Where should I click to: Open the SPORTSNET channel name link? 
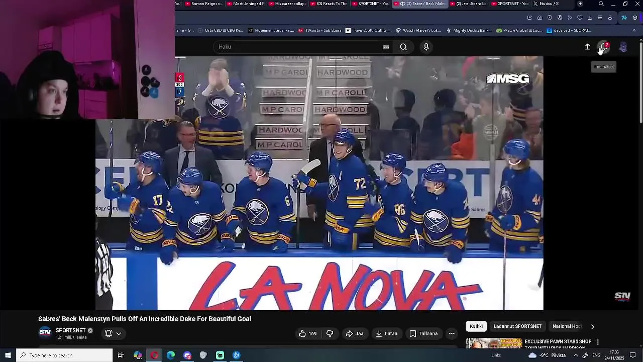70,330
